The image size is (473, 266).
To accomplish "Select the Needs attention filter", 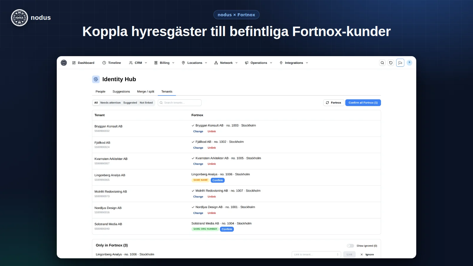I will (111, 103).
